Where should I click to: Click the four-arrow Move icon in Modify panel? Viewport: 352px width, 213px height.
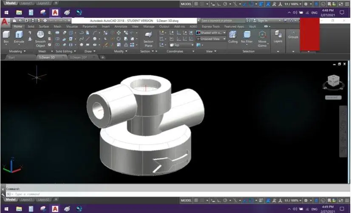coord(119,33)
